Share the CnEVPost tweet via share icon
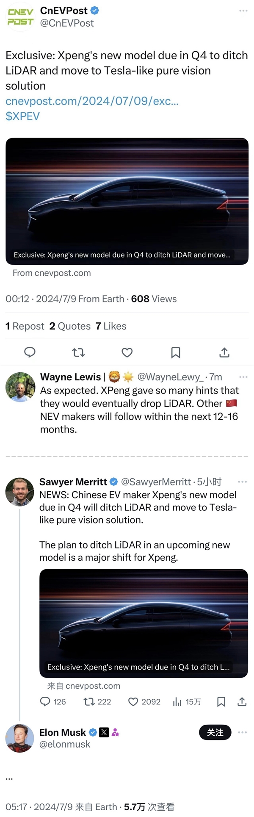Image resolution: width=254 pixels, height=817 pixels. [224, 352]
